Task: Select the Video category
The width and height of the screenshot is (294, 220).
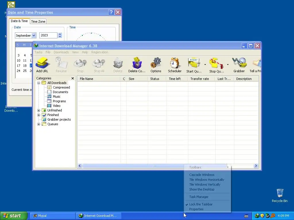Action: pos(57,106)
